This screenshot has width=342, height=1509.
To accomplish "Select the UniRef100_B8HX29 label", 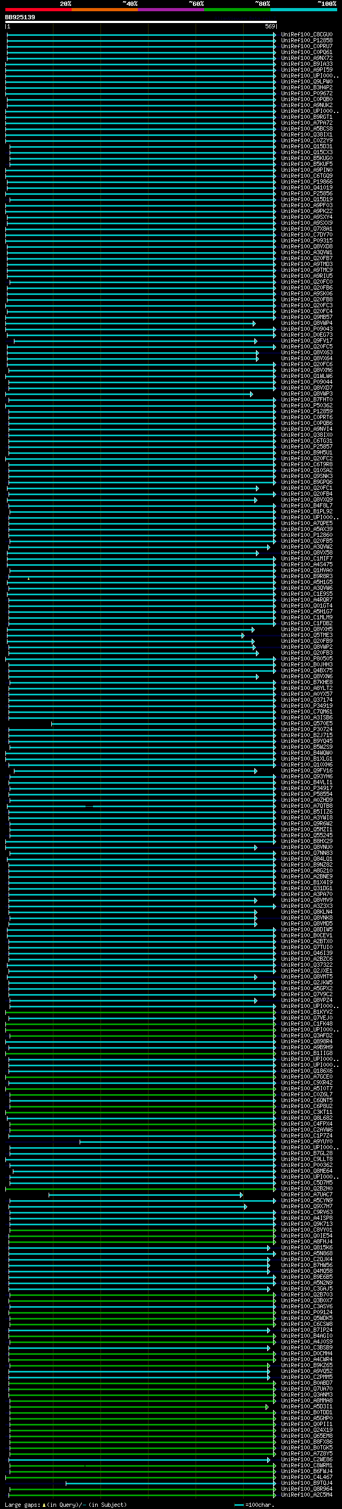I will tap(306, 841).
